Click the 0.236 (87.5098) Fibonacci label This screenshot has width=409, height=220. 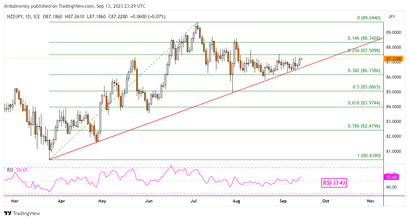click(x=364, y=50)
